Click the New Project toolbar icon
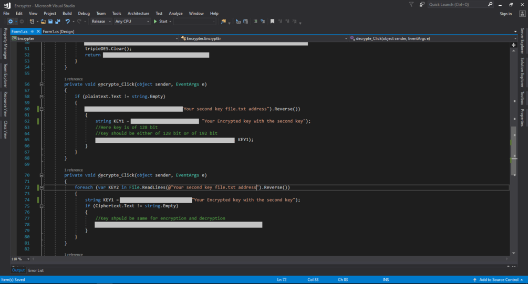This screenshot has height=284, width=528. pos(32,22)
